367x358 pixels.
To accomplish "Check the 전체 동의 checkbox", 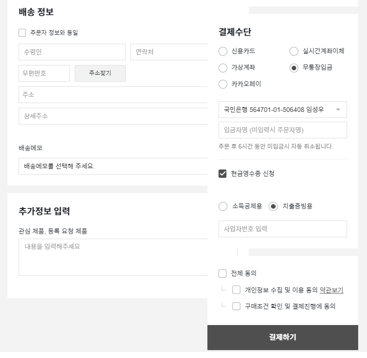I will pos(223,273).
